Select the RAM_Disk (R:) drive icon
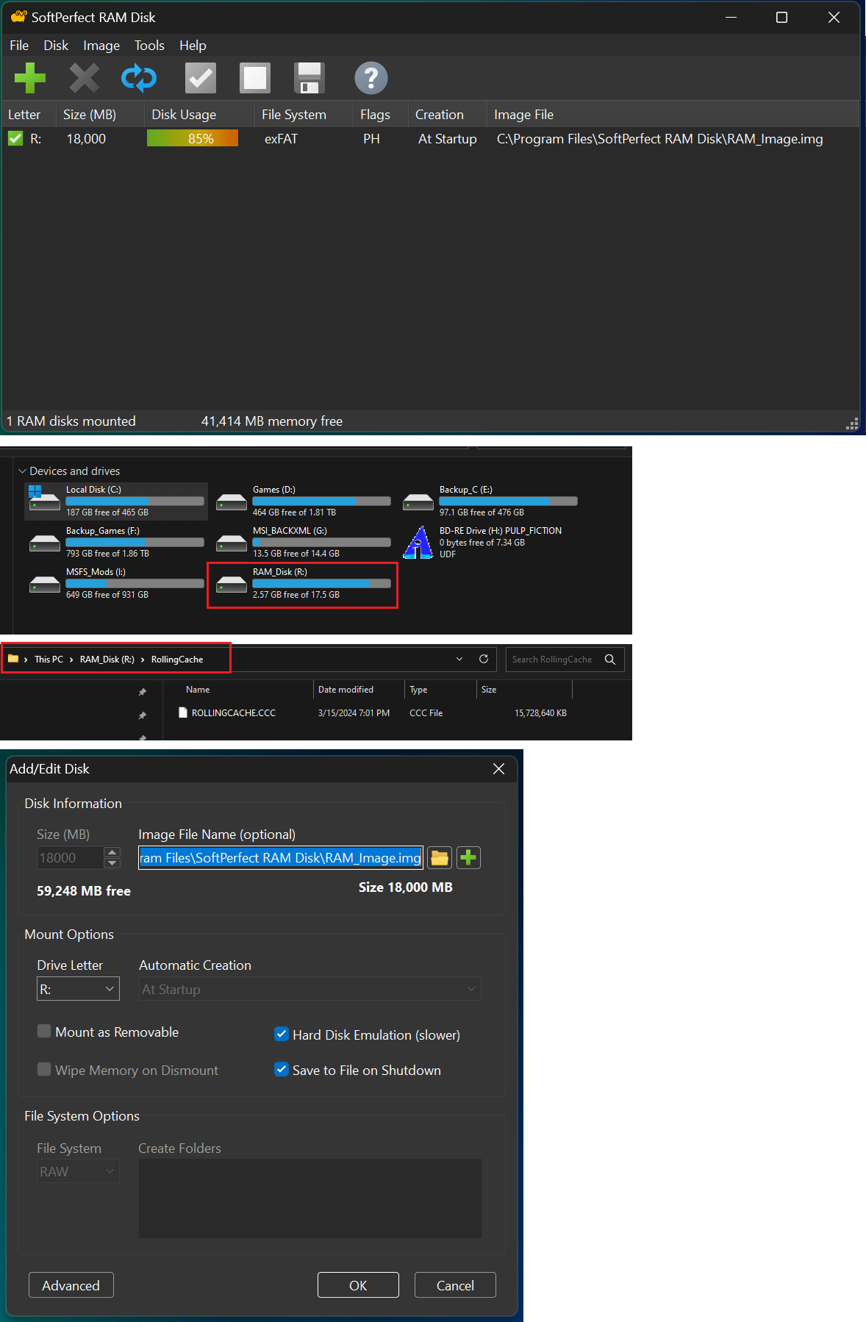Screen dimensions: 866x1322 click(x=232, y=585)
